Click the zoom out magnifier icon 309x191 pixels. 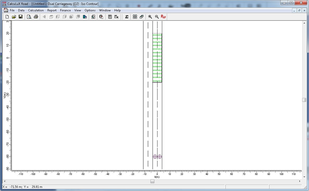pos(157,17)
